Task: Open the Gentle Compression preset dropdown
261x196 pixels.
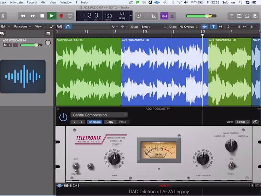Action: 99,115
